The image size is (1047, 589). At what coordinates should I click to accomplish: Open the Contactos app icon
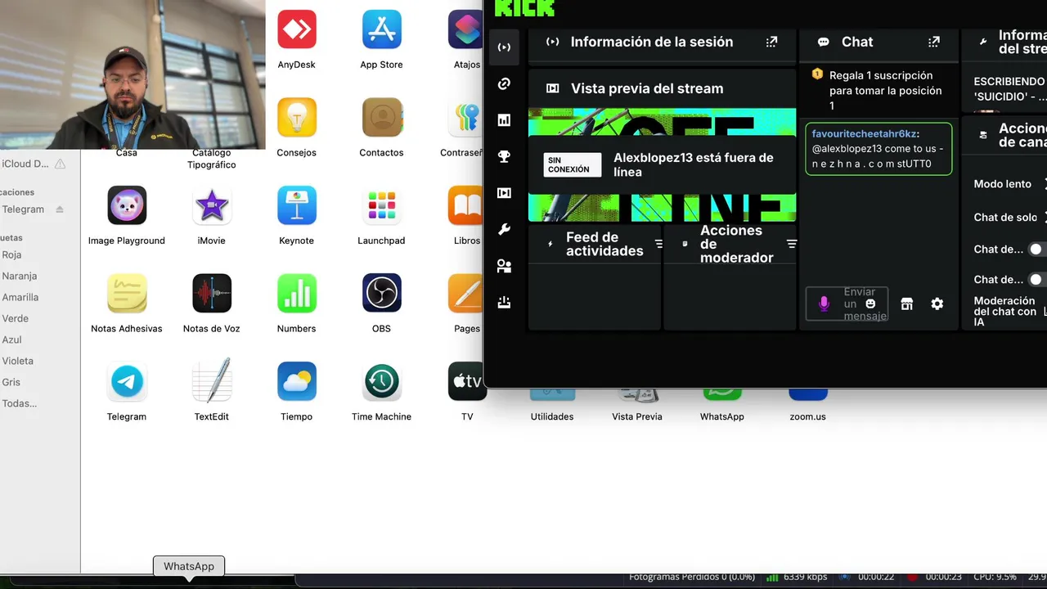click(381, 118)
